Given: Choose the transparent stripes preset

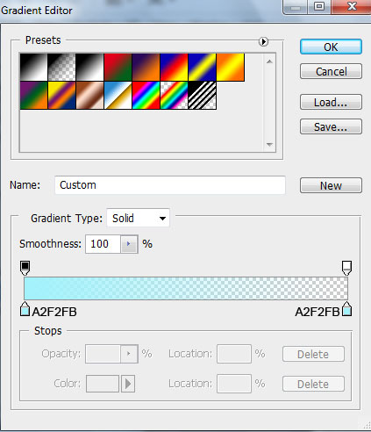Looking at the screenshot, I should pyautogui.click(x=202, y=96).
